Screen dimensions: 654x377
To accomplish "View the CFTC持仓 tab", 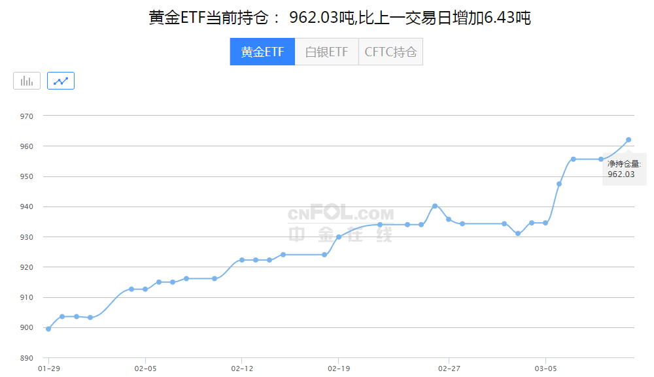I will [390, 51].
